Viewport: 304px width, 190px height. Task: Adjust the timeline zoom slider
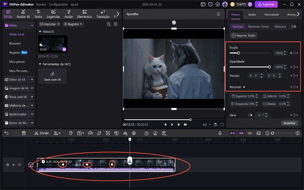272,133
